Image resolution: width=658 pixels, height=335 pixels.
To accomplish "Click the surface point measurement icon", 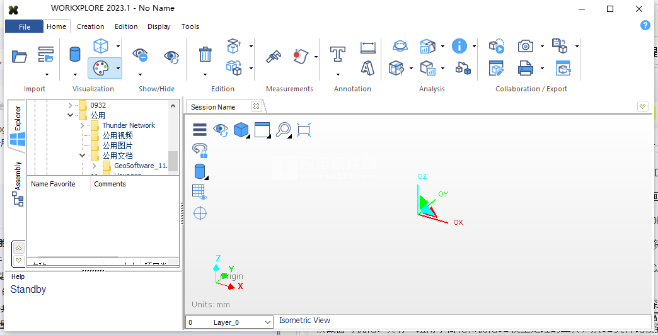I will coord(301,56).
